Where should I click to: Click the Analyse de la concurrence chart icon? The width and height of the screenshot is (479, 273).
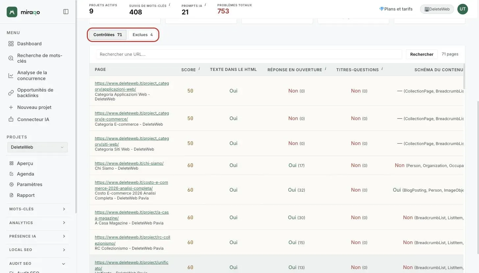pyautogui.click(x=11, y=75)
